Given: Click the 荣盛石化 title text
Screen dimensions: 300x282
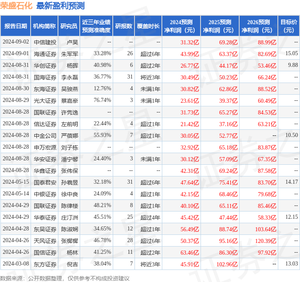Looking at the screenshot, I should click(16, 6).
